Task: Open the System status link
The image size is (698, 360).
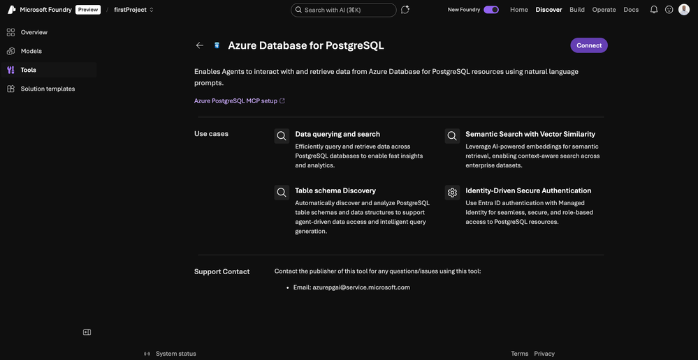Action: click(x=175, y=354)
